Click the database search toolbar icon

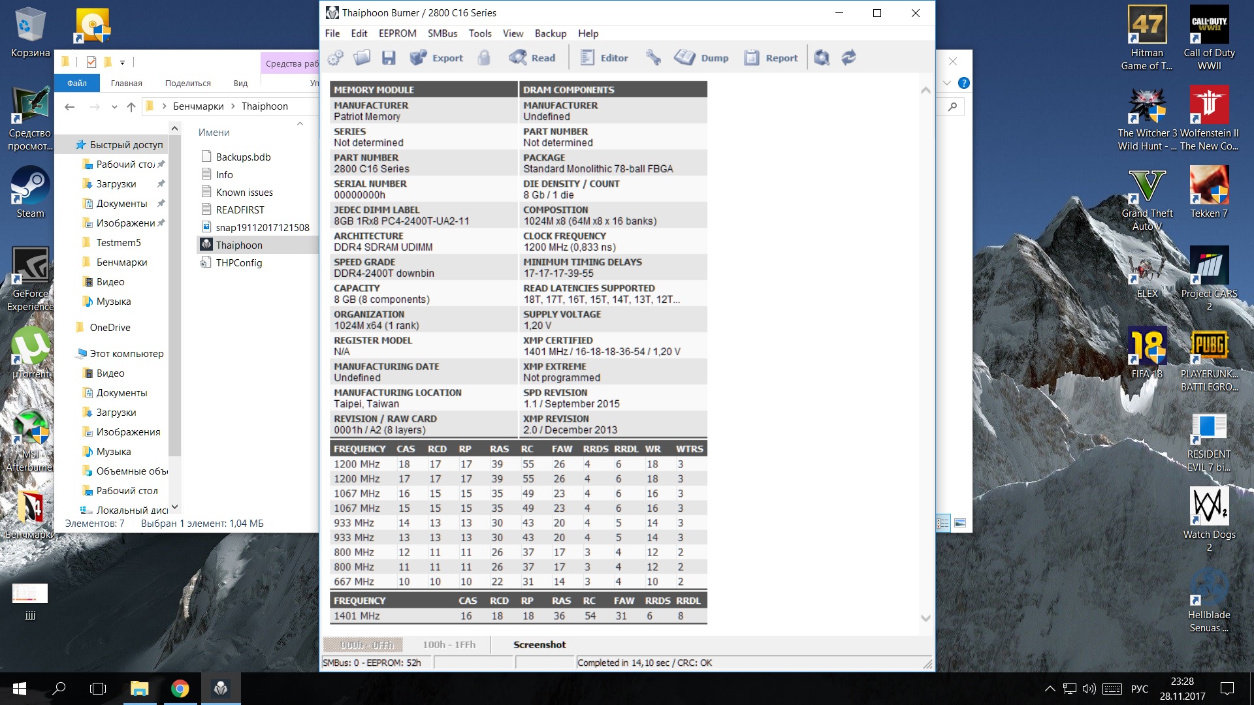coord(822,58)
